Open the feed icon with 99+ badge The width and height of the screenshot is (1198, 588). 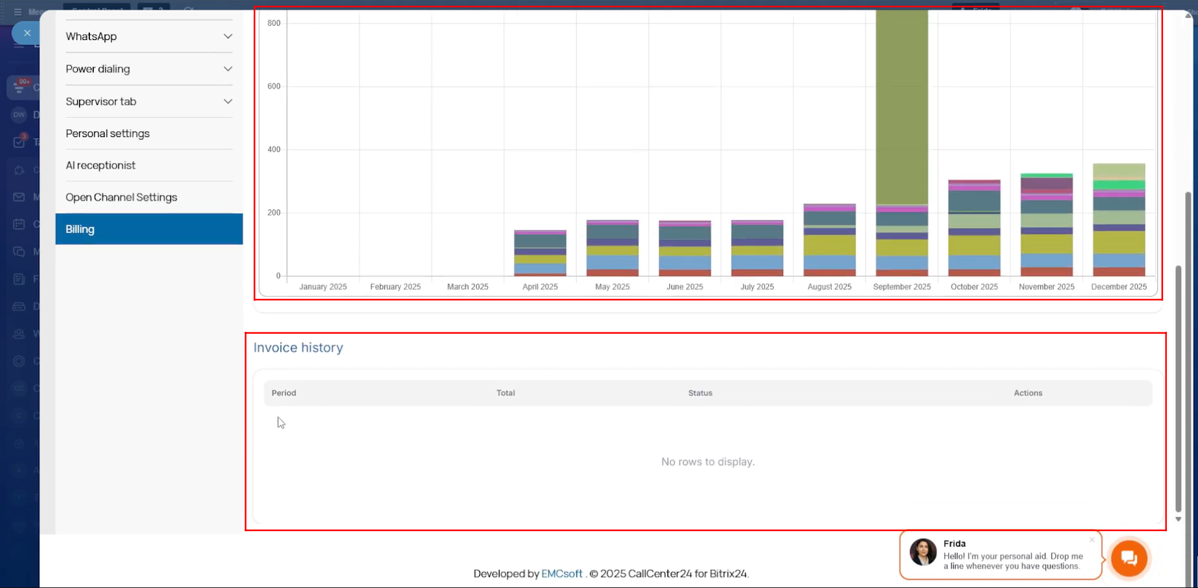[19, 87]
